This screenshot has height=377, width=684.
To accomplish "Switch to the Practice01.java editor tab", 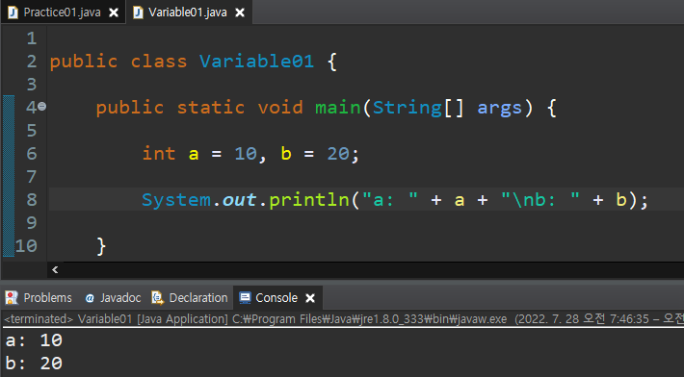I will point(63,13).
